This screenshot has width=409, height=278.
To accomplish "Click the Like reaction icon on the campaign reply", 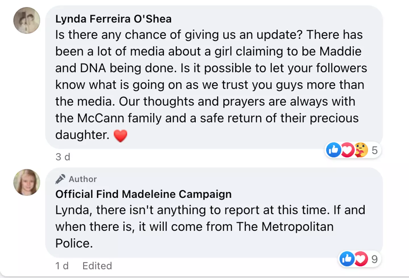I will point(347,259).
